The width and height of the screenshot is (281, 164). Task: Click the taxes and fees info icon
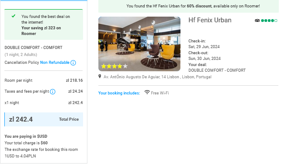point(52,91)
